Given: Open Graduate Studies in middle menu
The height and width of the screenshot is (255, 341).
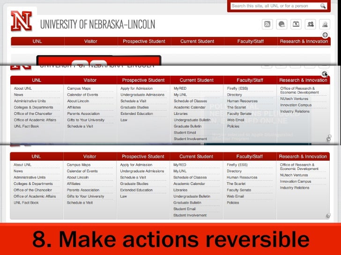Looking at the screenshot, I should pos(134,107).
